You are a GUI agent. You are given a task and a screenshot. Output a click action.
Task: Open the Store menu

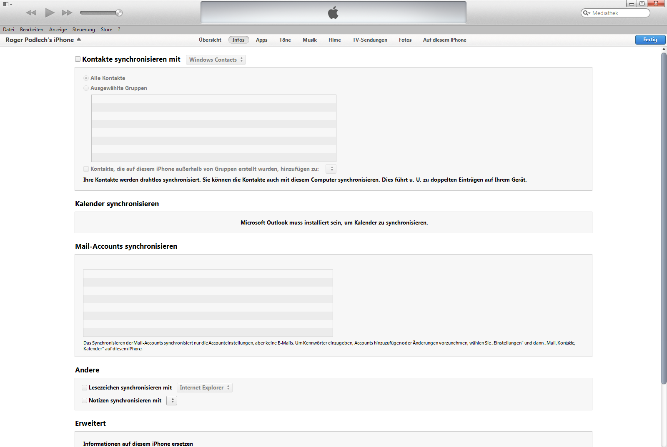tap(106, 30)
